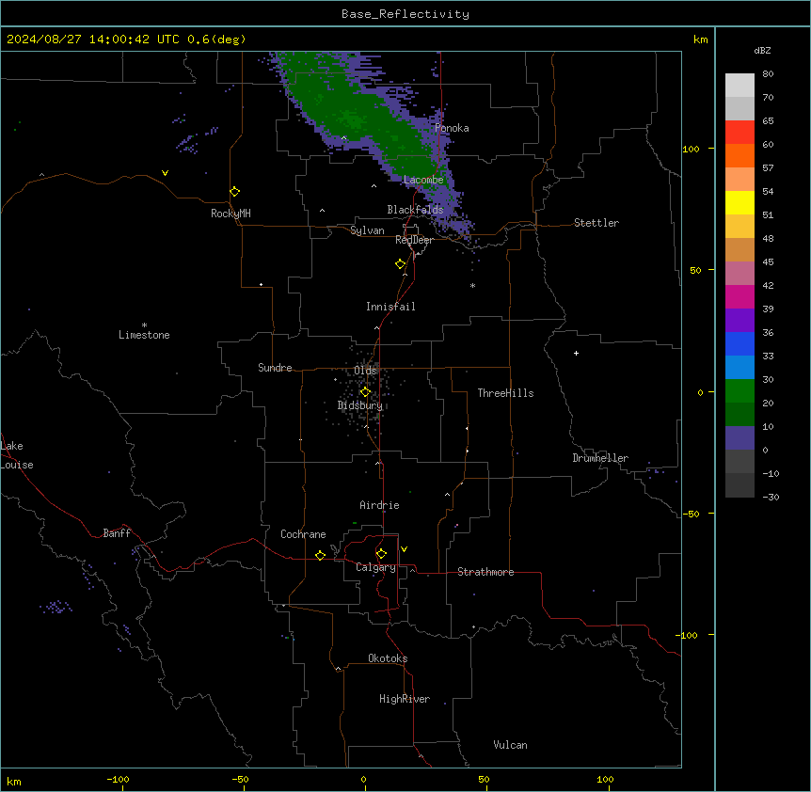Screen dimensions: 811x792
Task: Pick the blue 33-36 dBZ legend swatch
Action: [x=739, y=343]
